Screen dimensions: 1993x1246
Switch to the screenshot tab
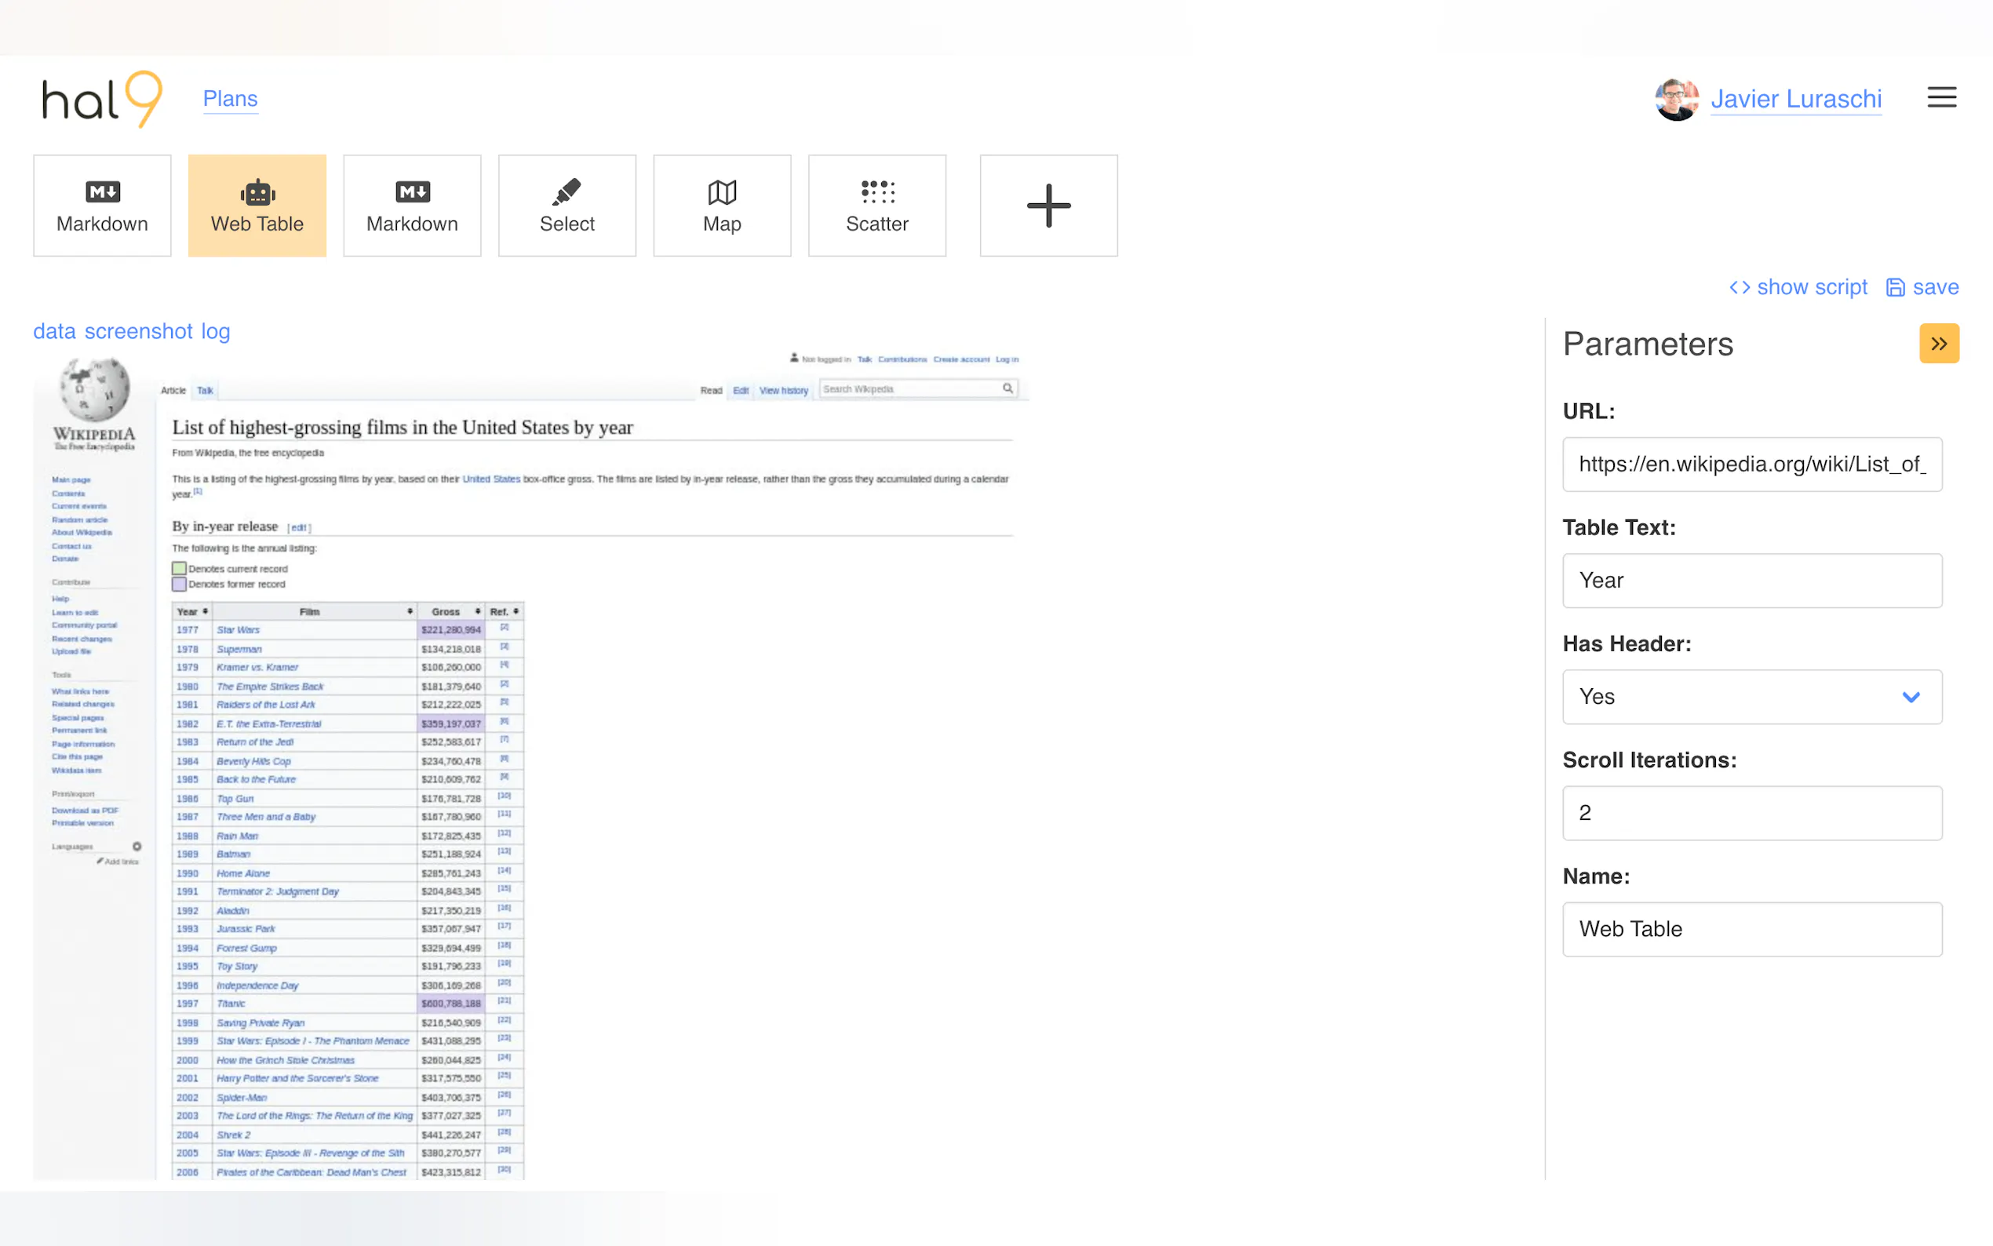pyautogui.click(x=138, y=331)
